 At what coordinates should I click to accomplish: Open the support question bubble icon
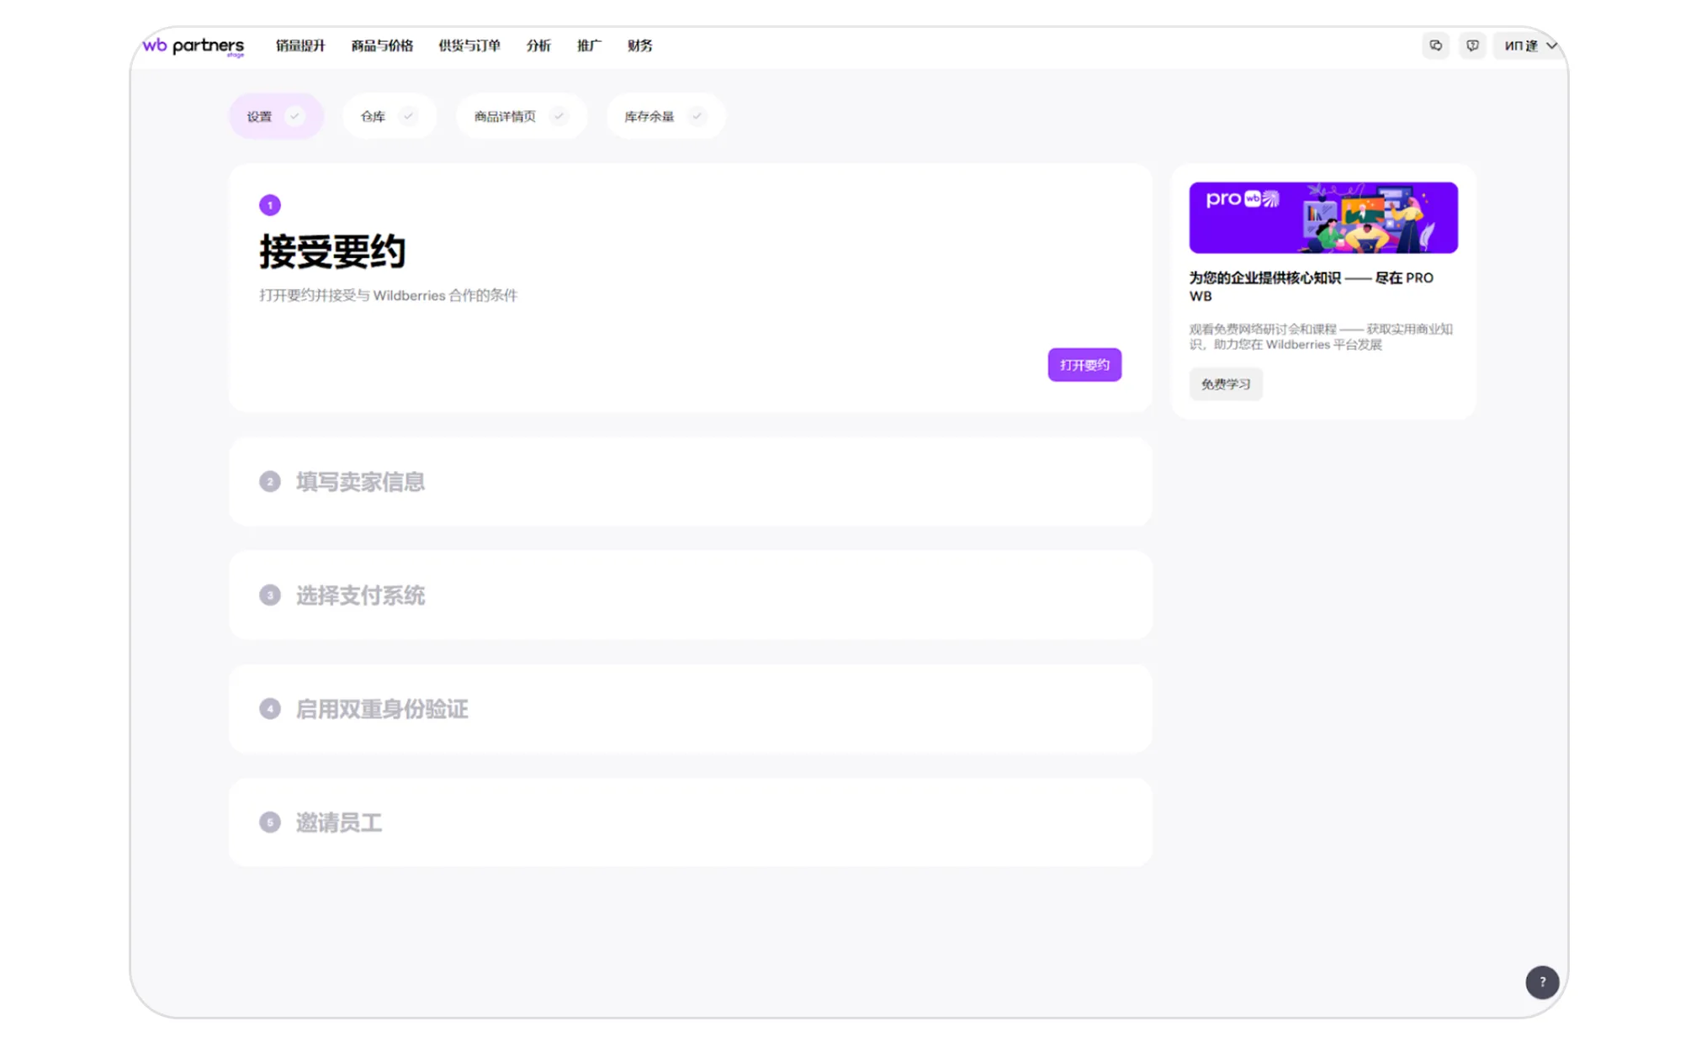pos(1471,45)
